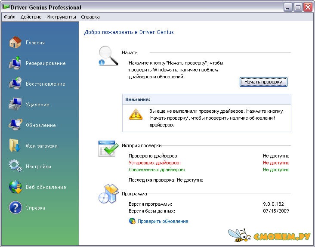Click the Настройки gears icon

pos(15,166)
